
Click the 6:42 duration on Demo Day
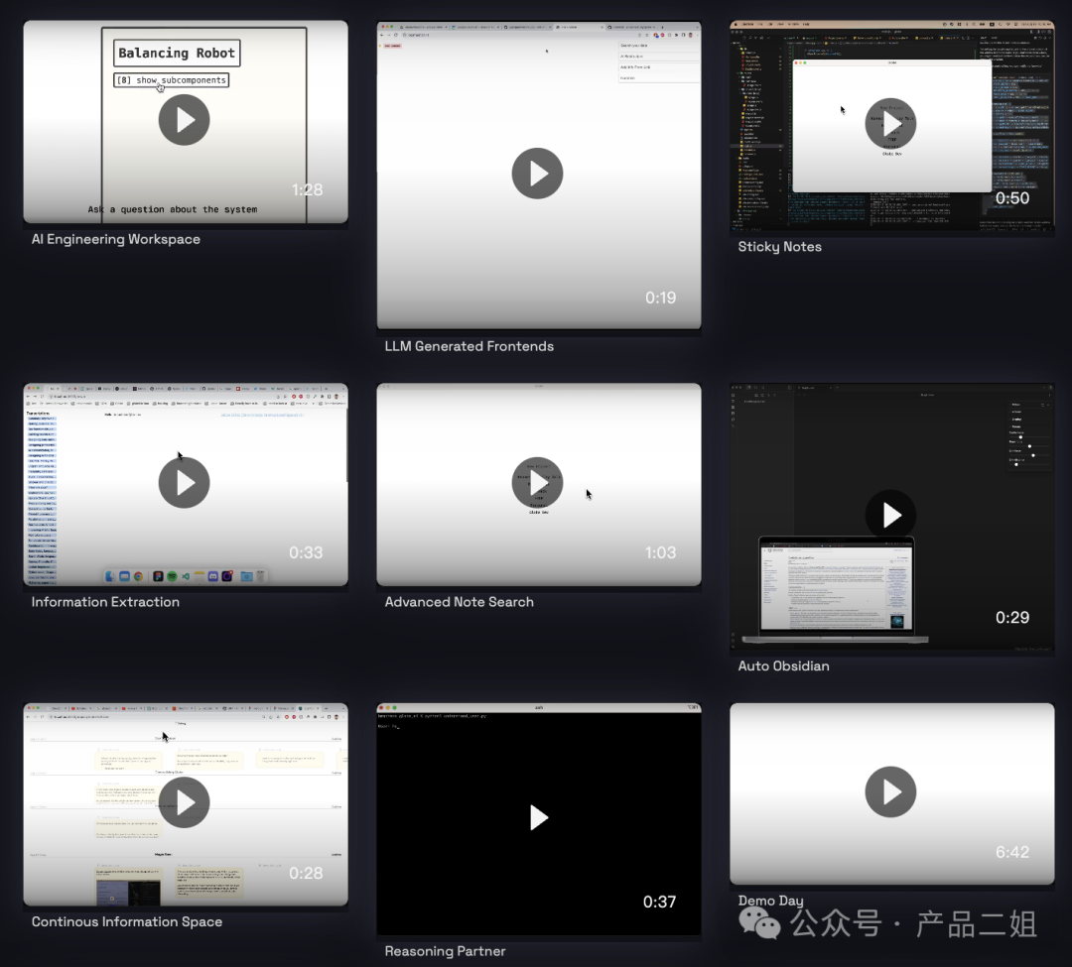(1011, 852)
